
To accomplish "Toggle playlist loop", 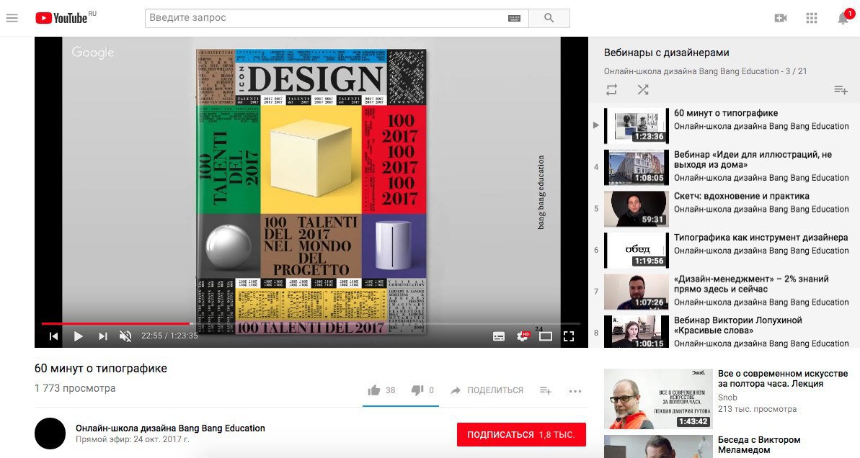I will point(611,89).
